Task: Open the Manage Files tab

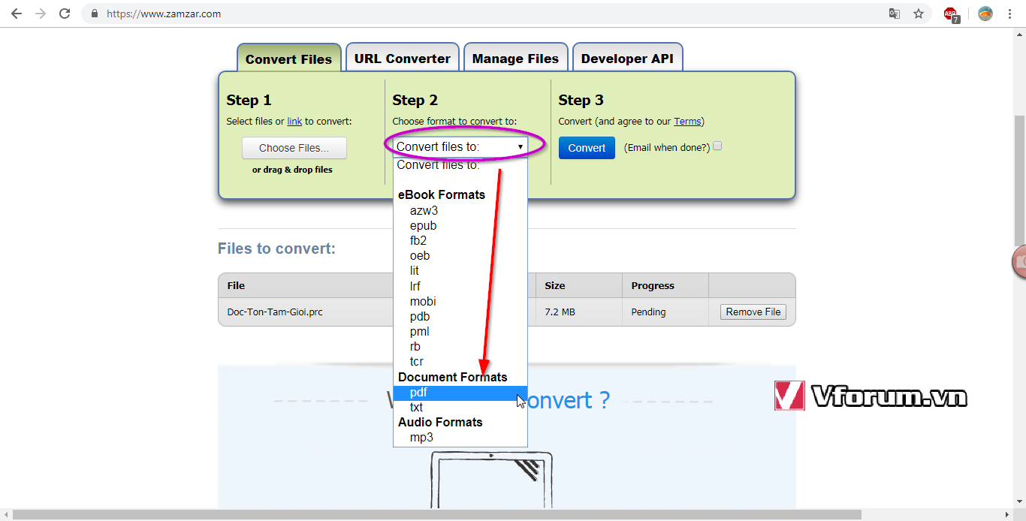Action: 515,58
